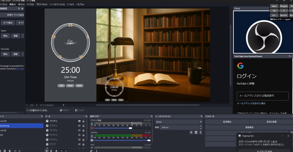This screenshot has width=293, height=152.
Task: Open transition properties three-dot menu
Action: [201, 132]
